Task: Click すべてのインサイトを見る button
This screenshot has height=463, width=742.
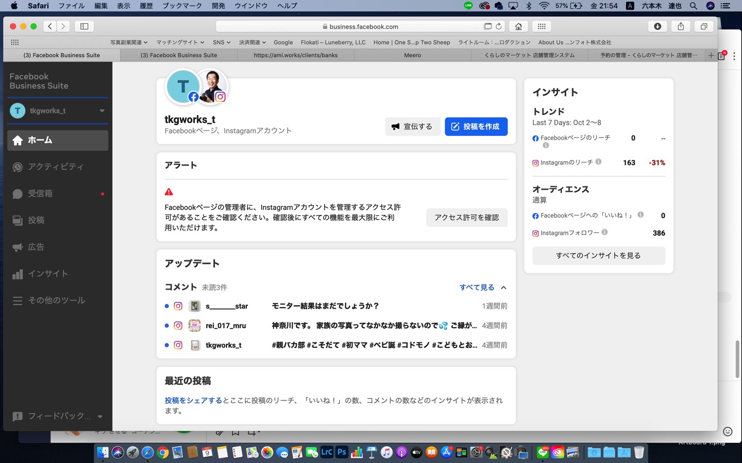Action: coord(599,256)
